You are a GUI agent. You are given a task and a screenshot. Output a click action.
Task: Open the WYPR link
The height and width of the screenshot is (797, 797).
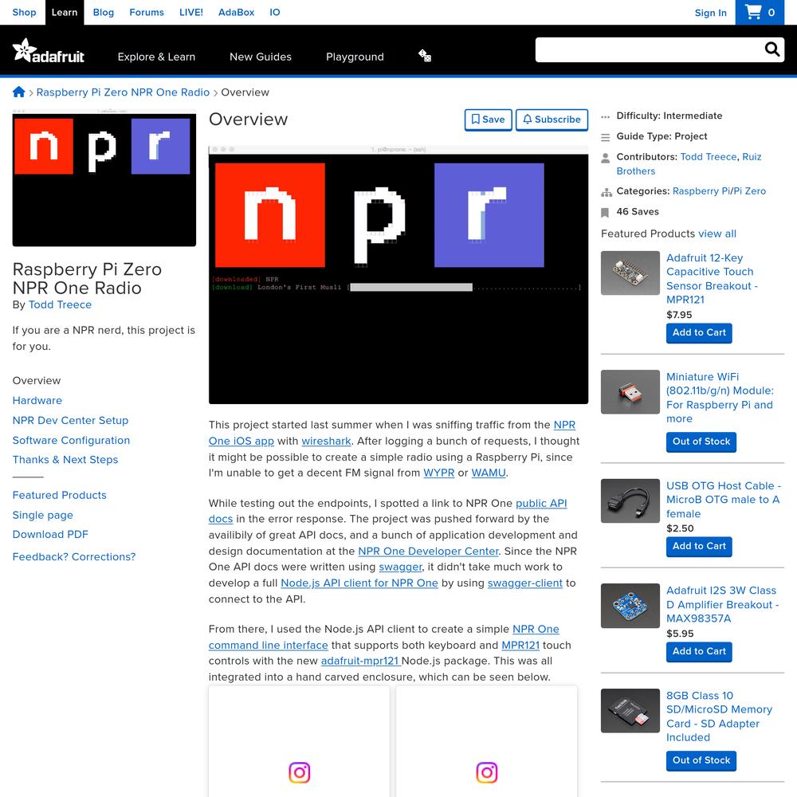[438, 473]
